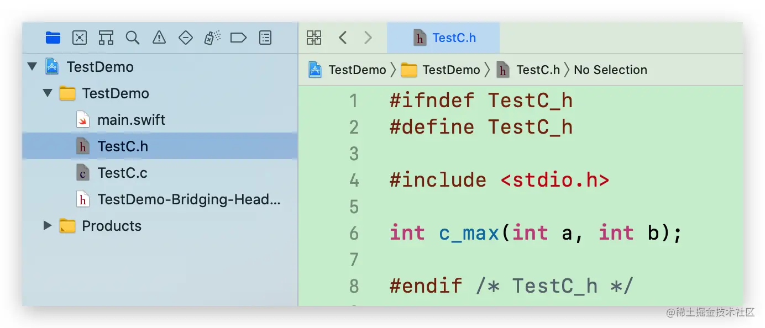Open the Breakpoint navigator icon
The image size is (765, 328).
(x=238, y=38)
